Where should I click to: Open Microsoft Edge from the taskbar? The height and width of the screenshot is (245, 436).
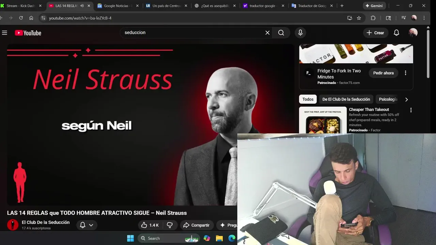tap(232, 238)
